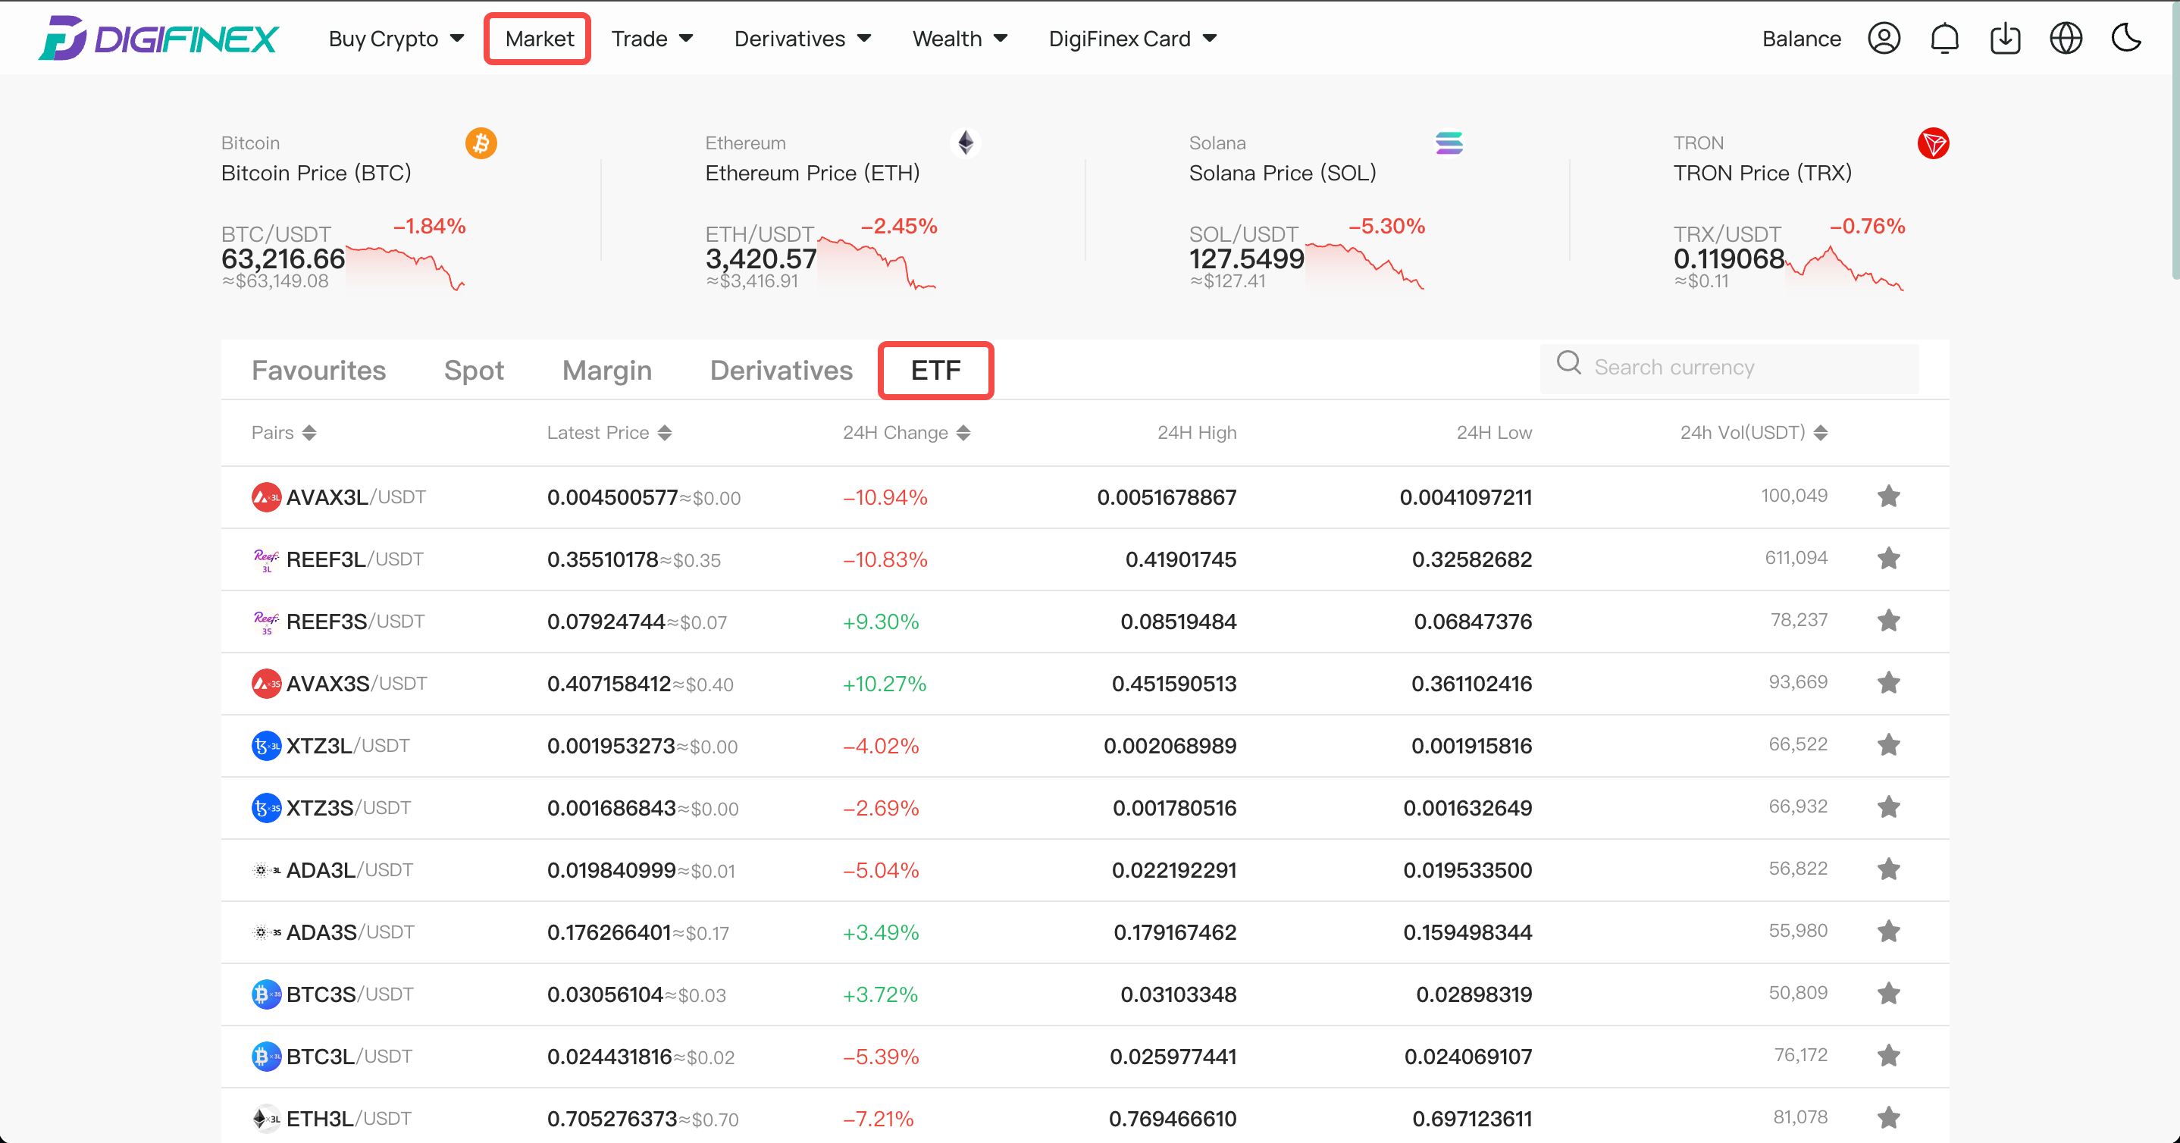This screenshot has width=2180, height=1143.
Task: Favourite the REEF3S/USDT pair star
Action: 1888,620
